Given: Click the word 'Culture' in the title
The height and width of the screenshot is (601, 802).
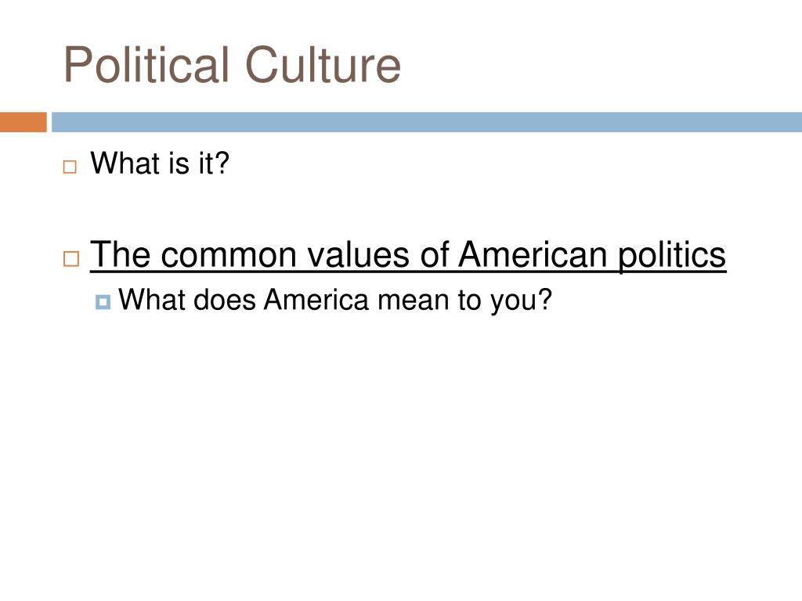Looking at the screenshot, I should [323, 65].
